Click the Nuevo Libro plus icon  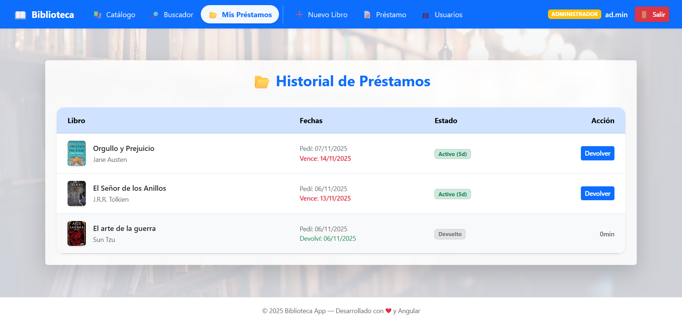299,15
